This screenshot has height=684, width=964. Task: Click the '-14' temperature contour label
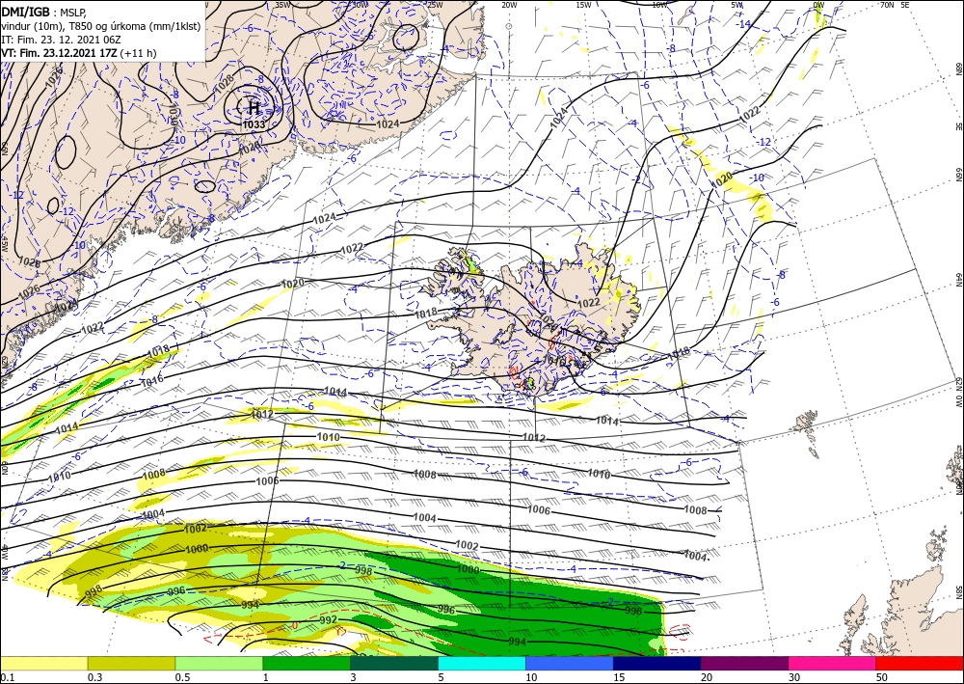click(744, 24)
